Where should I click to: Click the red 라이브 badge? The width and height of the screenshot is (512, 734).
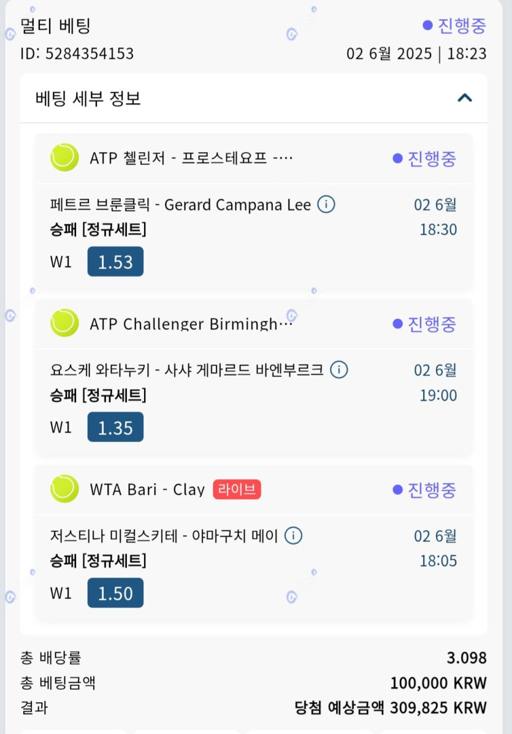pos(237,489)
